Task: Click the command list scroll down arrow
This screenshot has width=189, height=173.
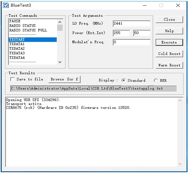Action: (60, 62)
